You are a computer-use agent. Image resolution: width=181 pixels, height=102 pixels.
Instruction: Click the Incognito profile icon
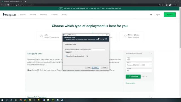170,5
